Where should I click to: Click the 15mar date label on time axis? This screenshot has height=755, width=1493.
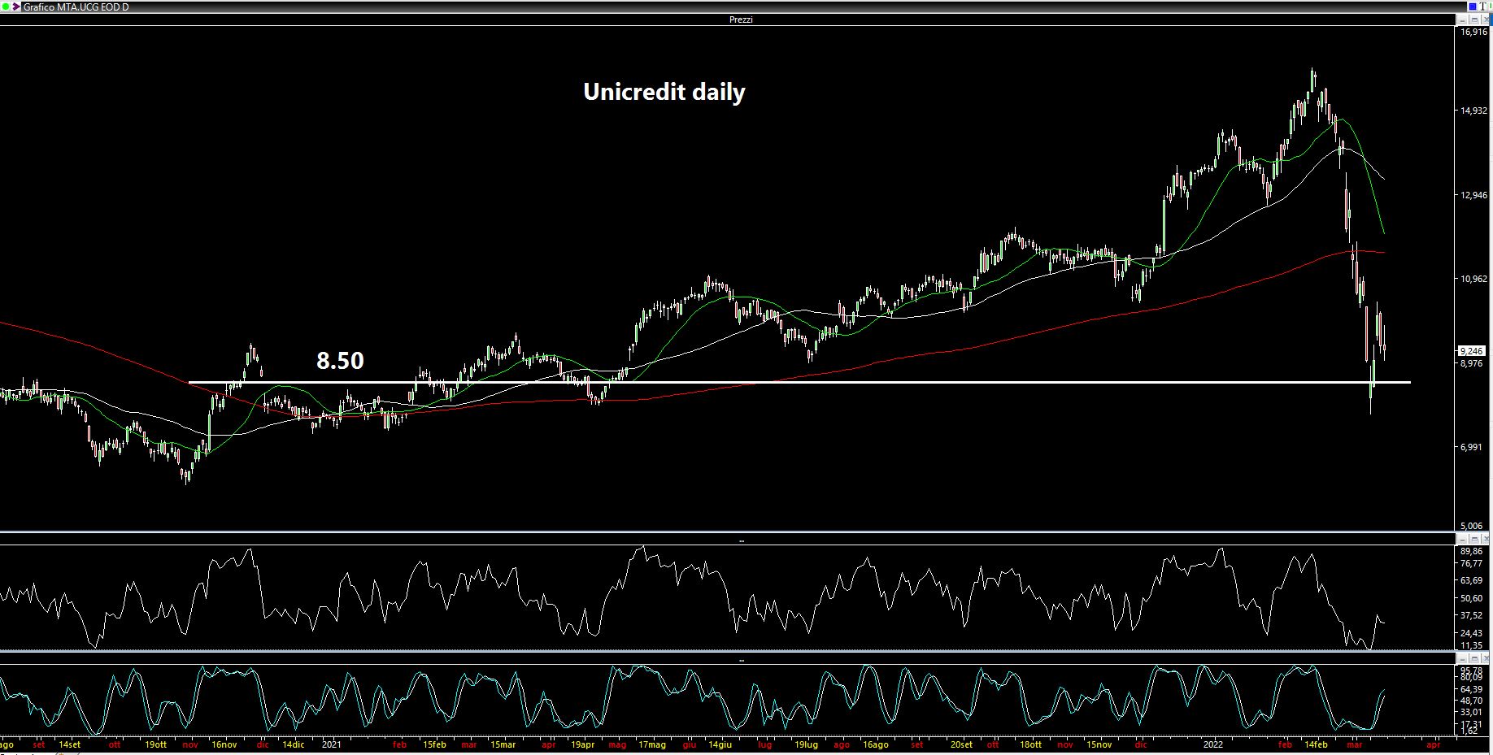pos(503,744)
